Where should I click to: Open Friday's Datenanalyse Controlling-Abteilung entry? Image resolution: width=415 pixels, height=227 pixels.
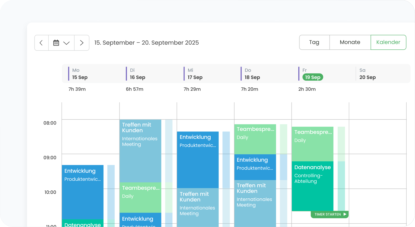point(312,186)
